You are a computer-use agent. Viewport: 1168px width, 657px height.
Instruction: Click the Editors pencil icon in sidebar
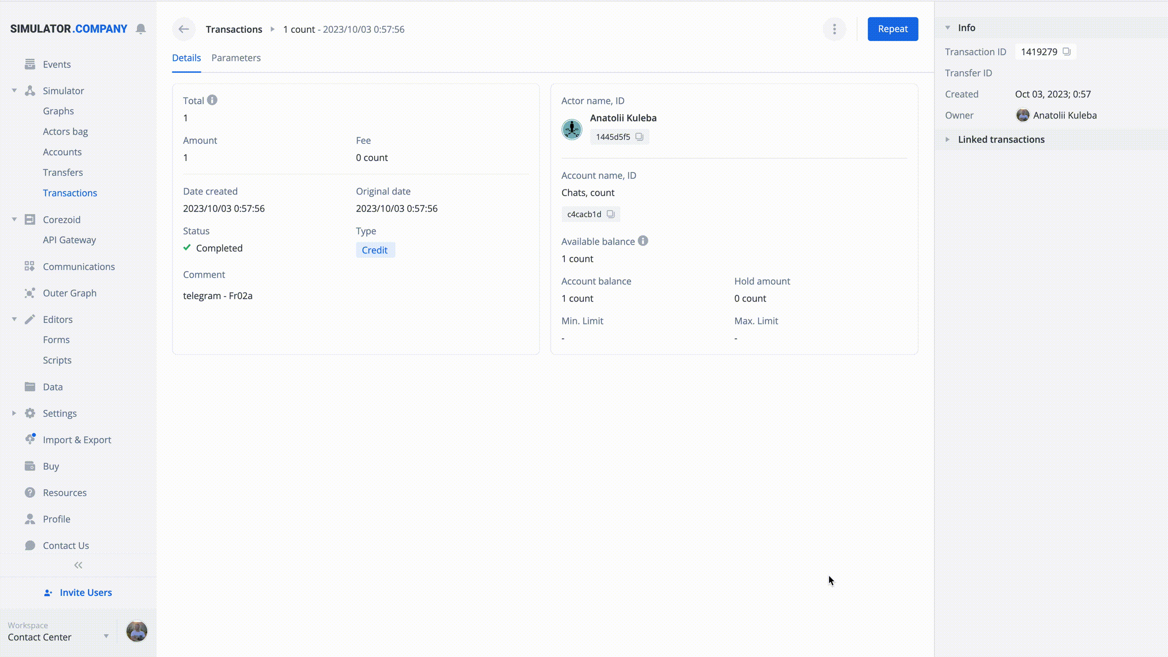[x=30, y=319]
